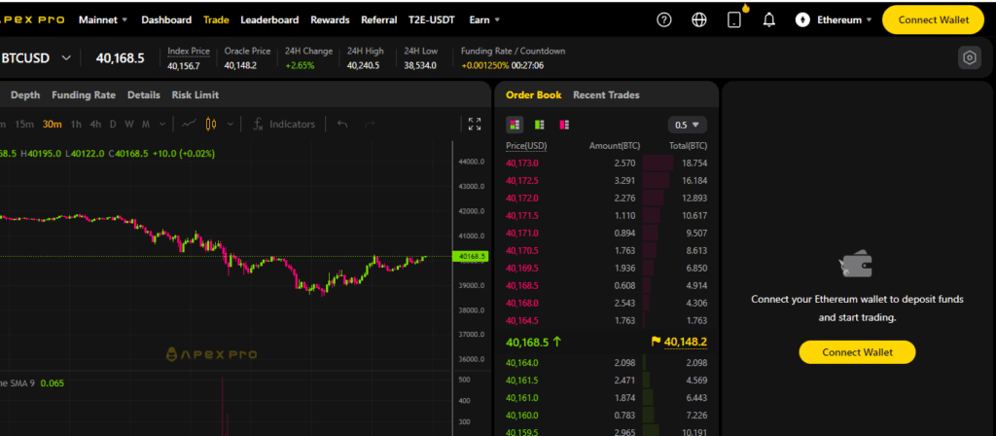Switch to the Details tab

(144, 94)
